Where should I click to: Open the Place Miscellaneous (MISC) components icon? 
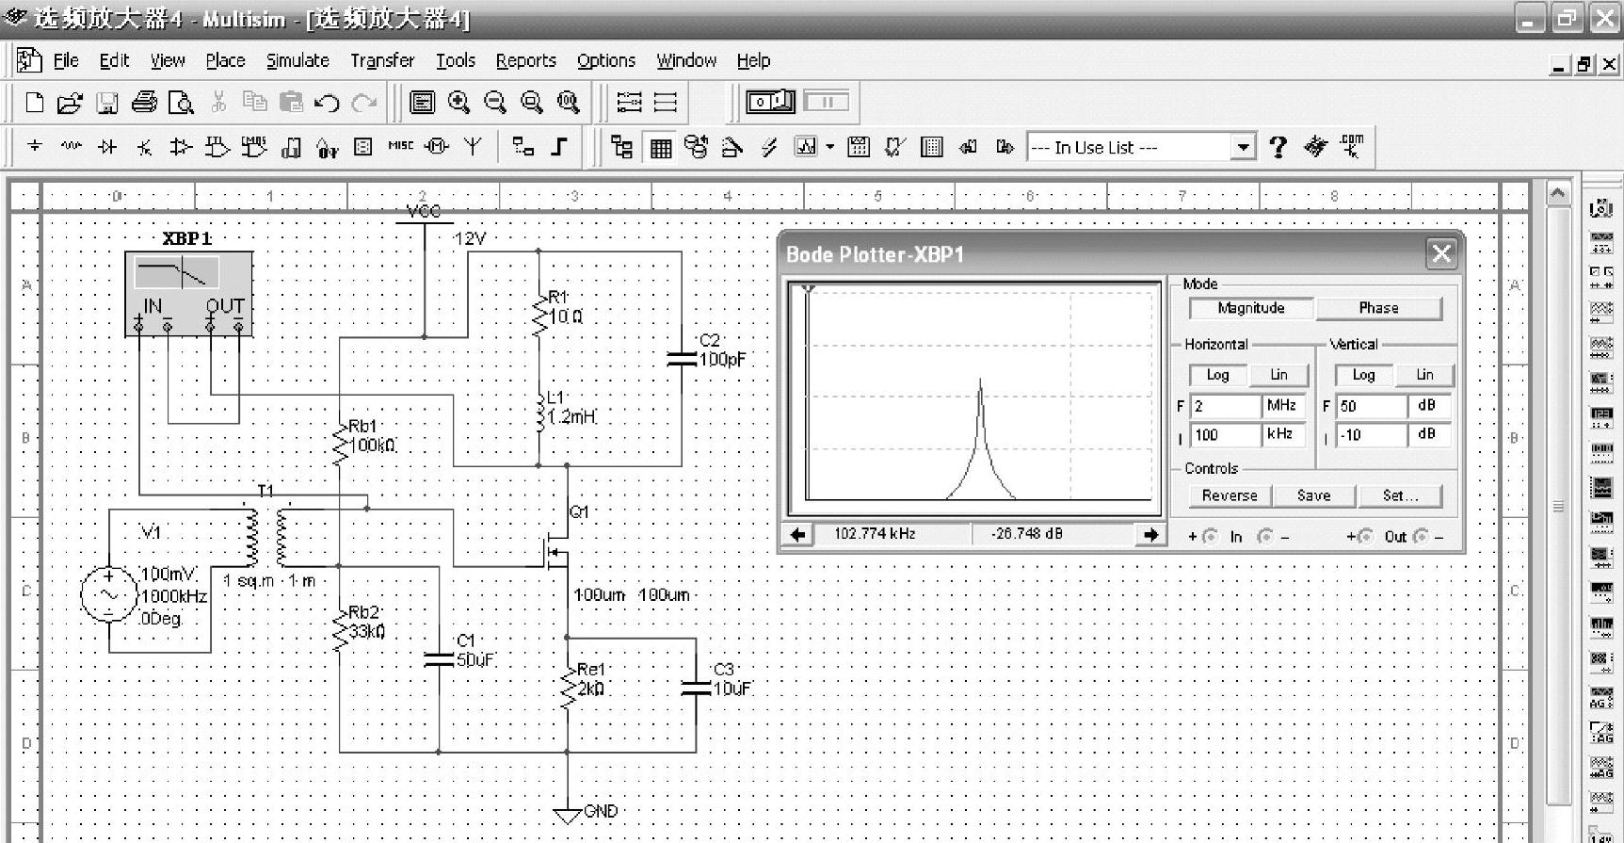point(400,147)
